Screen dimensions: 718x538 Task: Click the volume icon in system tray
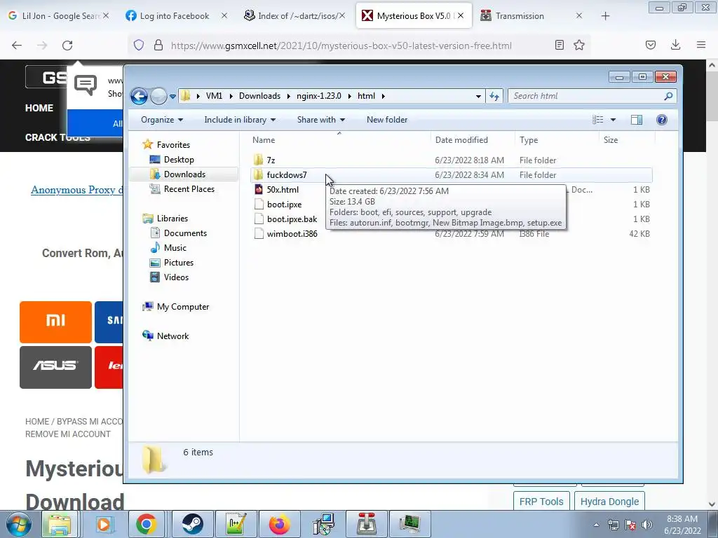point(647,525)
